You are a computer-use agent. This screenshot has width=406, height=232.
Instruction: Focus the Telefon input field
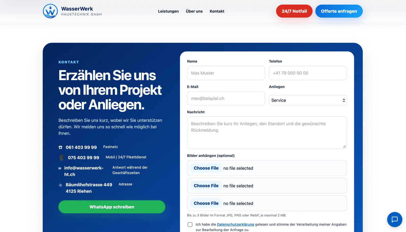308,73
